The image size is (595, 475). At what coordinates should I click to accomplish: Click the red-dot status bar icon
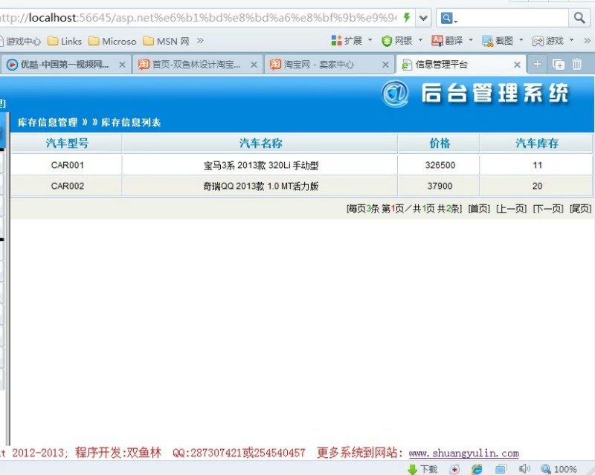(x=454, y=470)
